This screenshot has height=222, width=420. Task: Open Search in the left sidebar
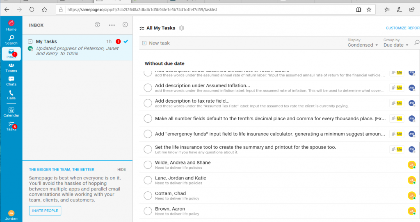click(x=11, y=39)
